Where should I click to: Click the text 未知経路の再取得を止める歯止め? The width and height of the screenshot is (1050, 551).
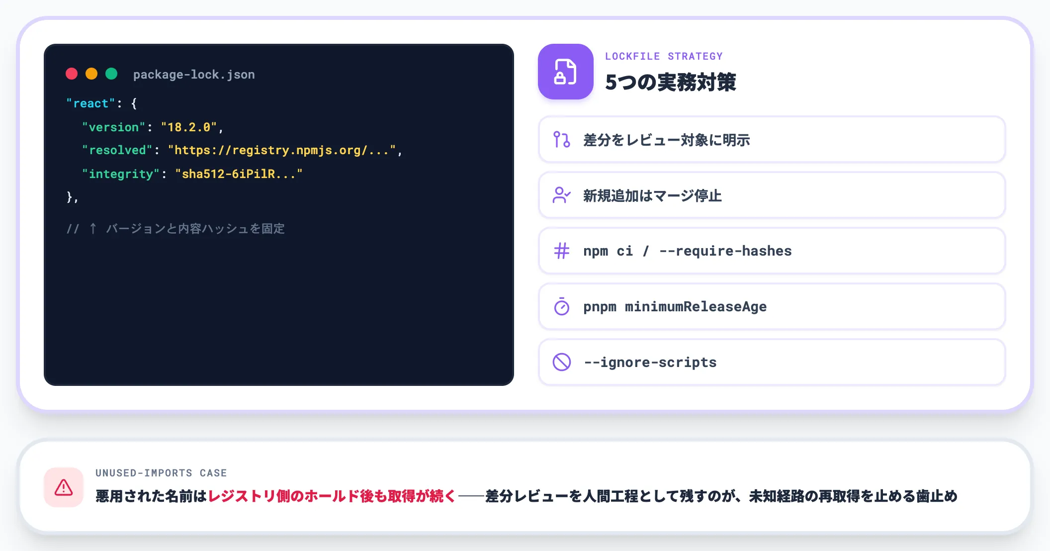[x=853, y=496]
